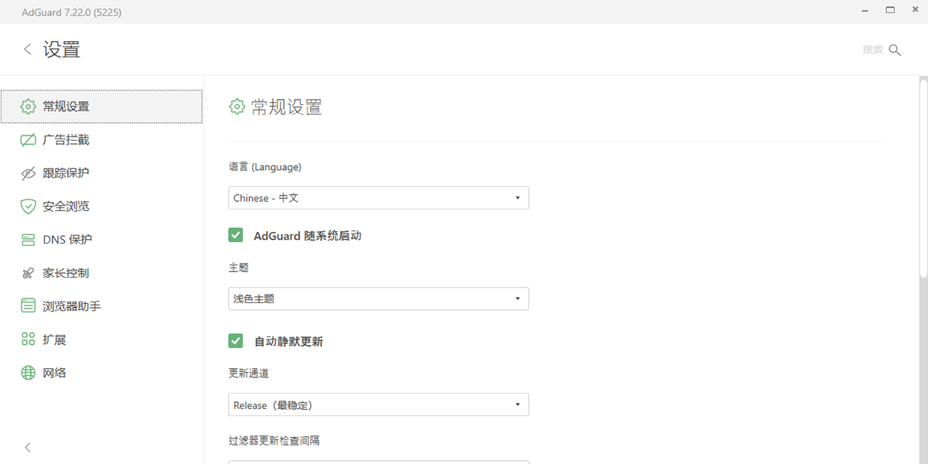The width and height of the screenshot is (928, 464).
Task: Click the 家长控制 scissors icon
Action: 29,273
